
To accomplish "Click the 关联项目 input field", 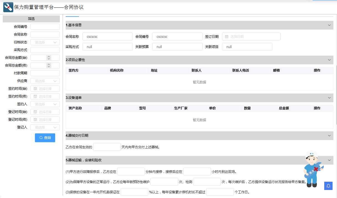I will point(247,47).
